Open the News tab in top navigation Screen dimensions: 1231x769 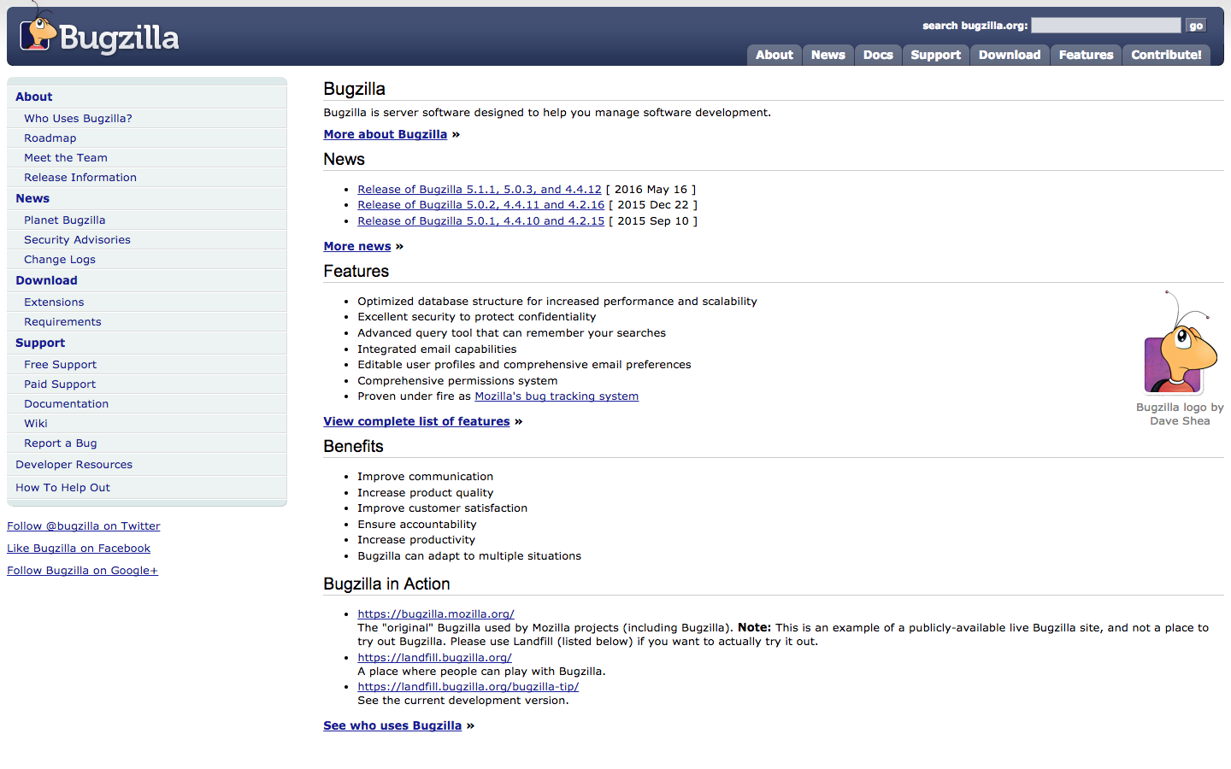828,55
